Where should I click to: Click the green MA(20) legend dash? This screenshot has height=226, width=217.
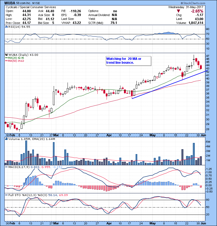[x=7, y=58]
